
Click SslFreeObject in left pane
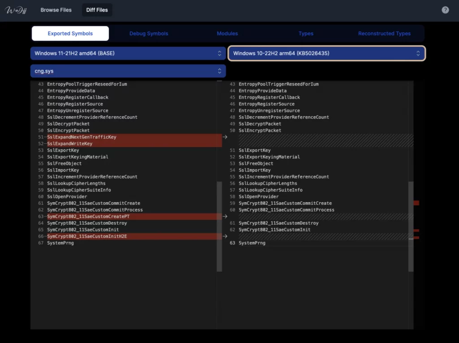pos(65,164)
